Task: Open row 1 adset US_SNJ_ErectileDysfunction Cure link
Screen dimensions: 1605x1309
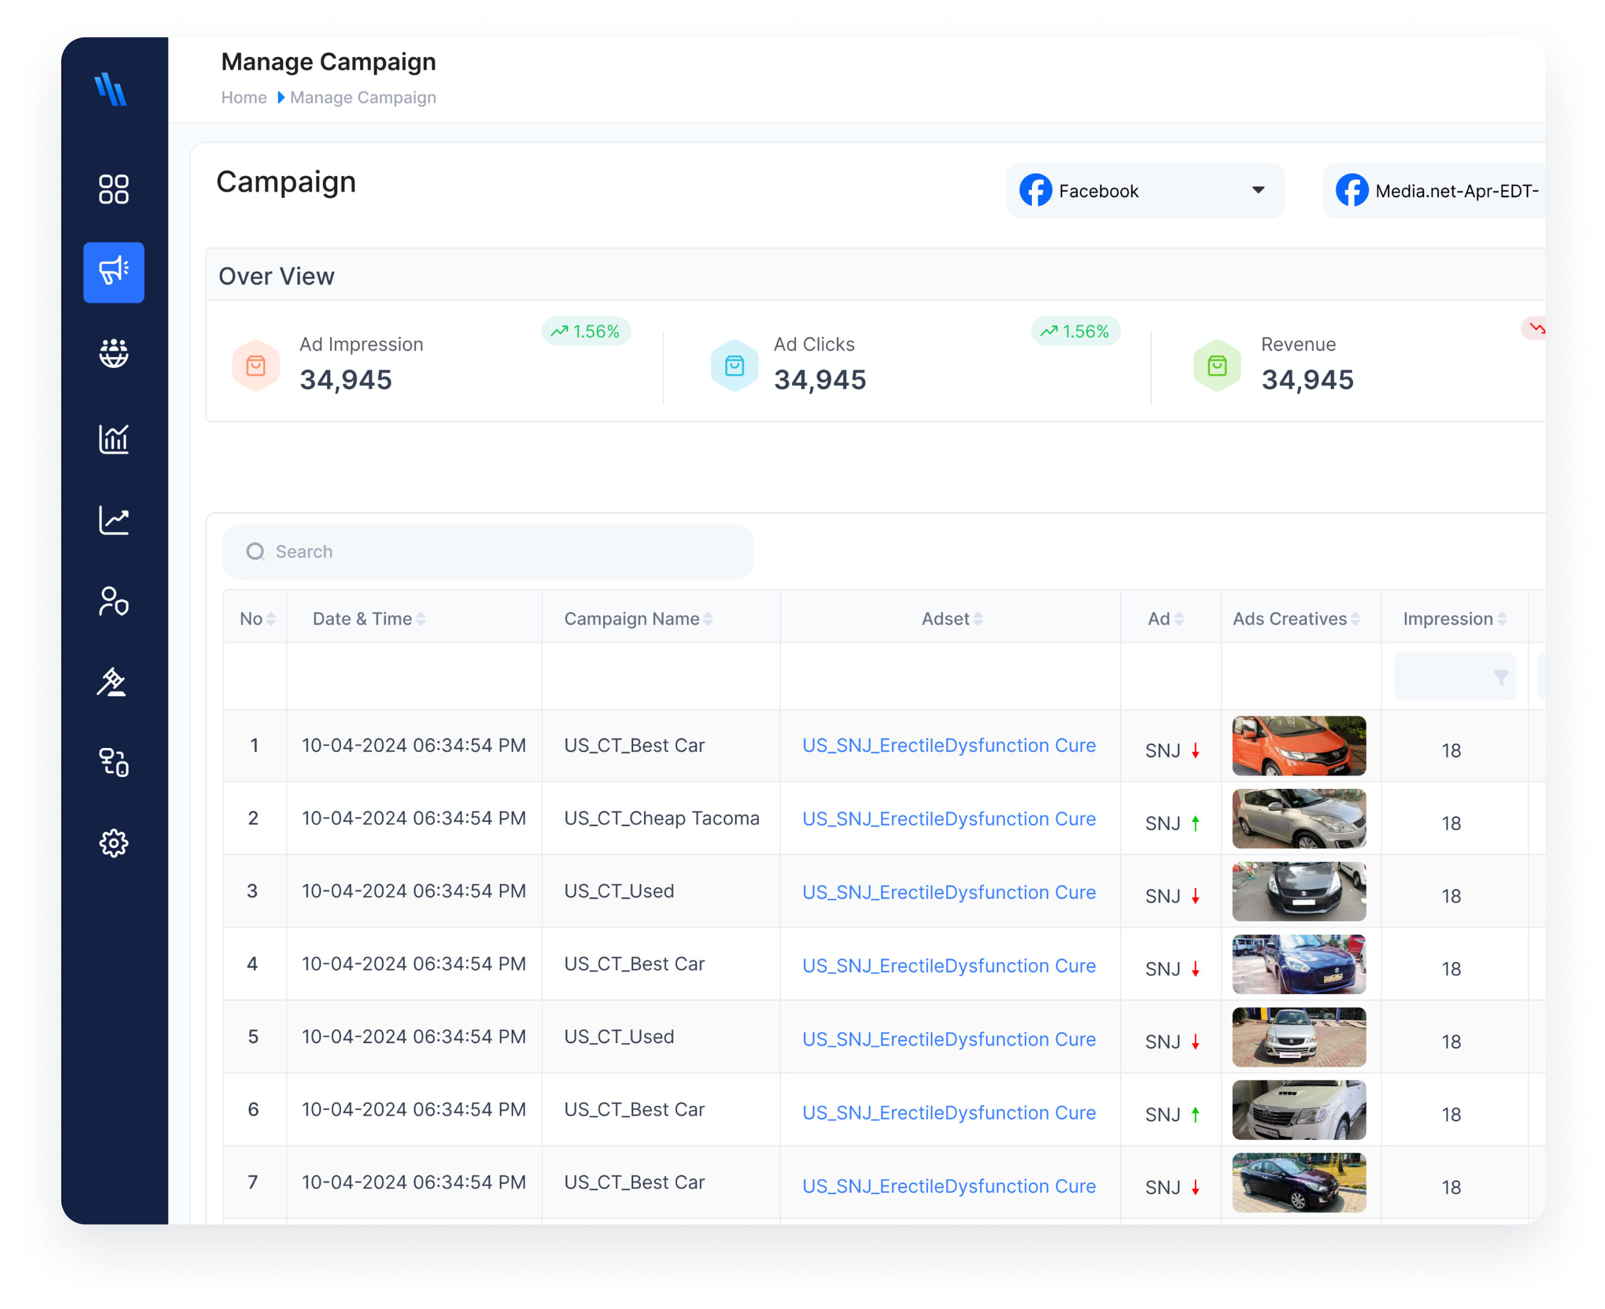Action: click(x=949, y=745)
